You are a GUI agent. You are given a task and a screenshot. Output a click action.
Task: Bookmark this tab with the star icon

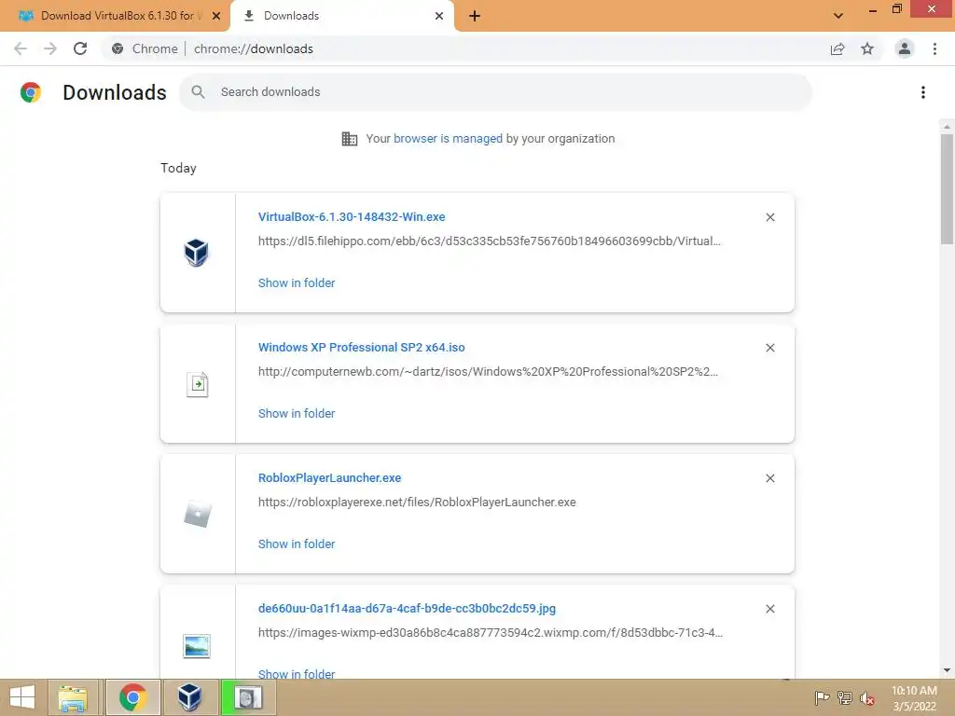(867, 48)
